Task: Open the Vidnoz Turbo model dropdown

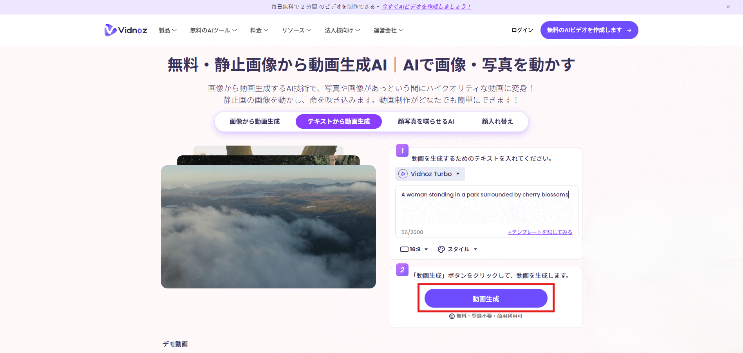Action: pyautogui.click(x=430, y=173)
